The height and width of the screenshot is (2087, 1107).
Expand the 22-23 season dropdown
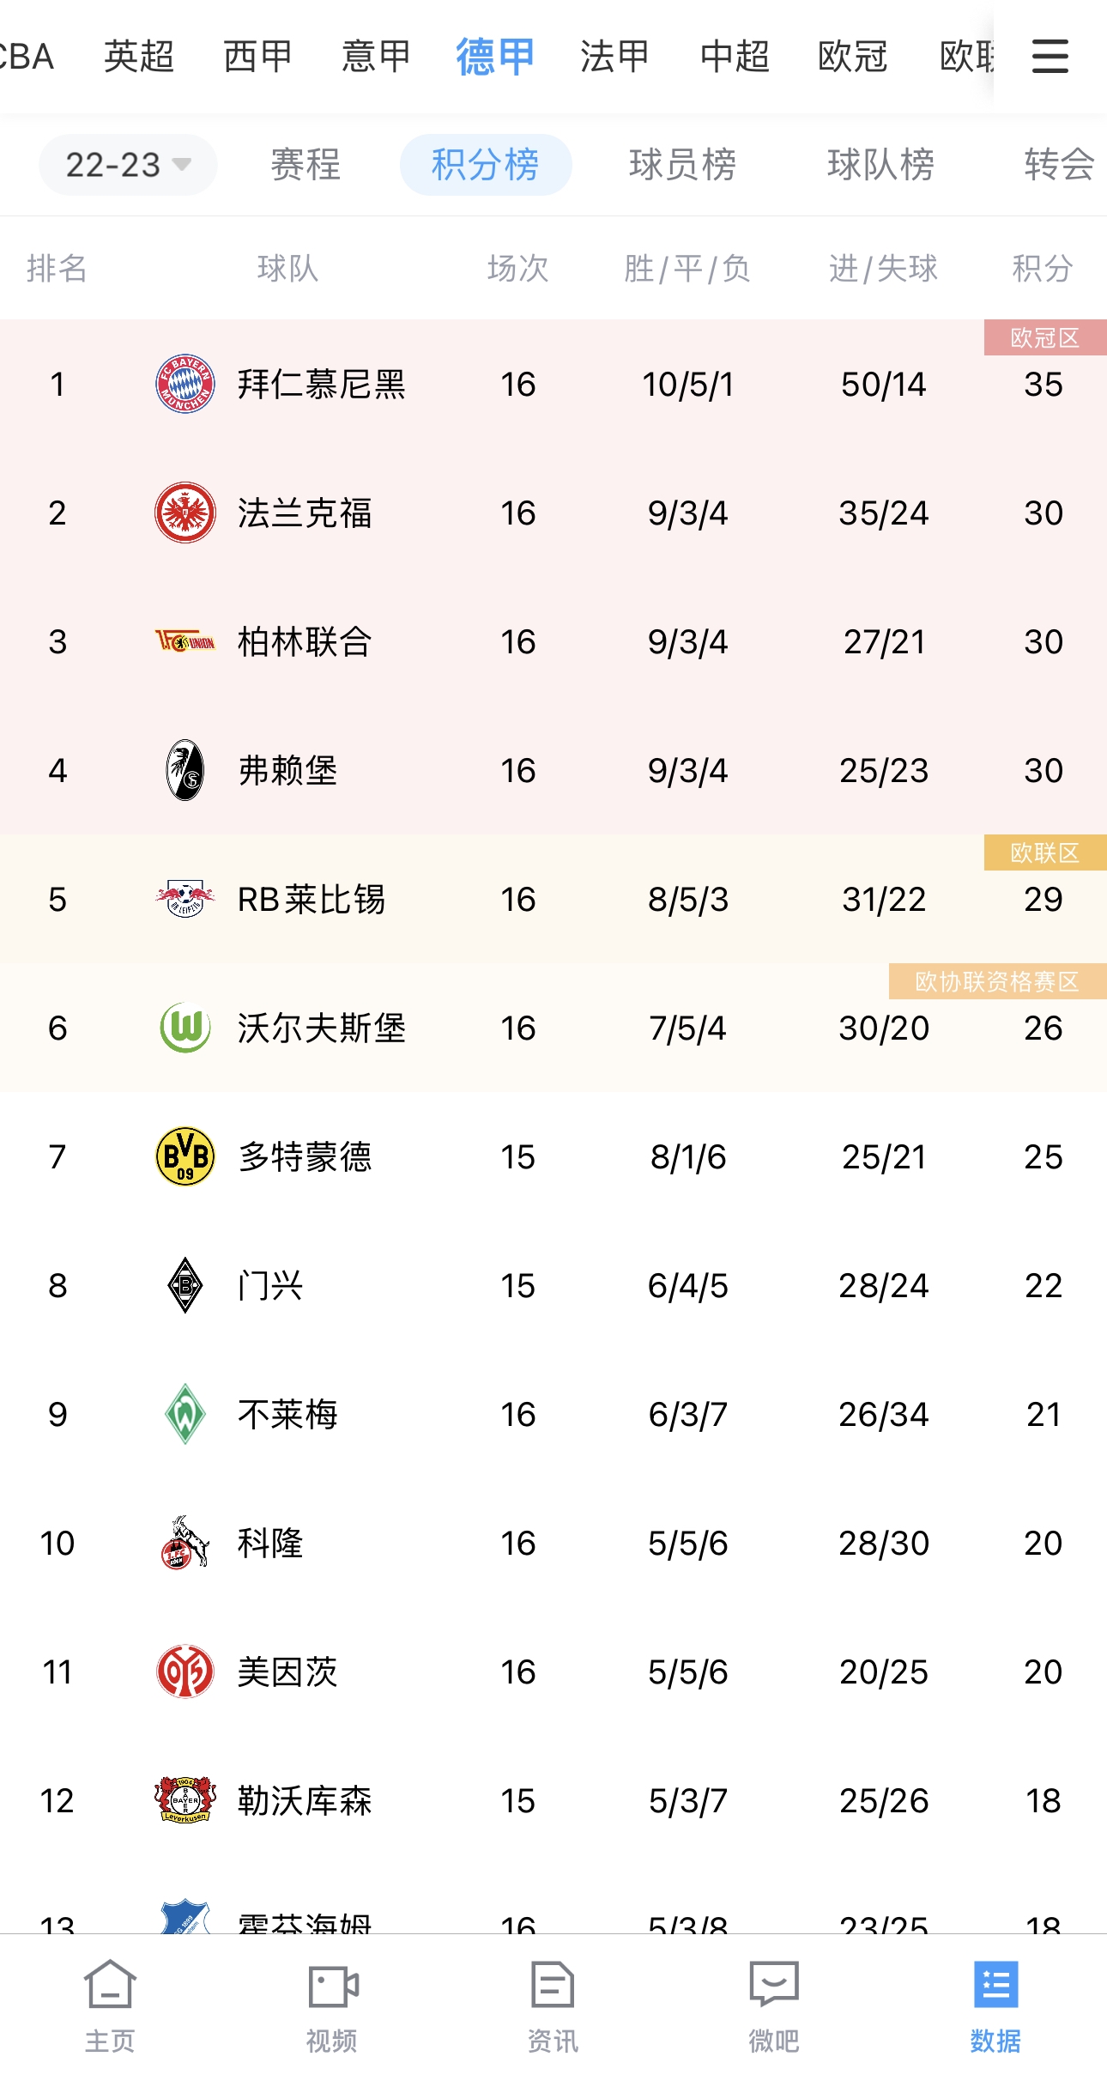tap(128, 165)
